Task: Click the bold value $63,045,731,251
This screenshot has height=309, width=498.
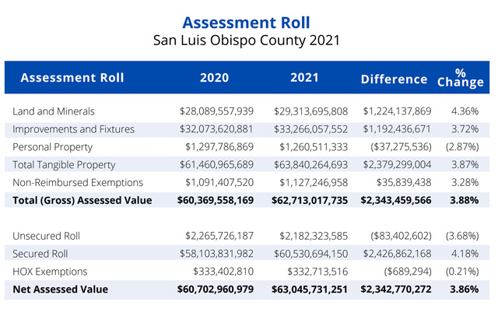Action: coord(310,289)
